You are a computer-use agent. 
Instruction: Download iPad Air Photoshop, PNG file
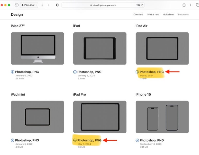click(152, 72)
